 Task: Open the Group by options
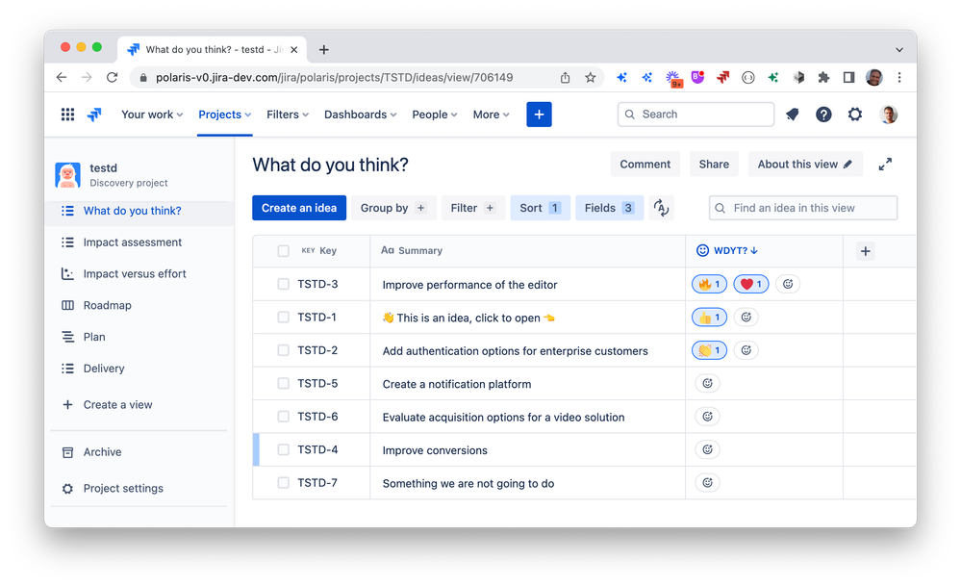[x=393, y=208]
